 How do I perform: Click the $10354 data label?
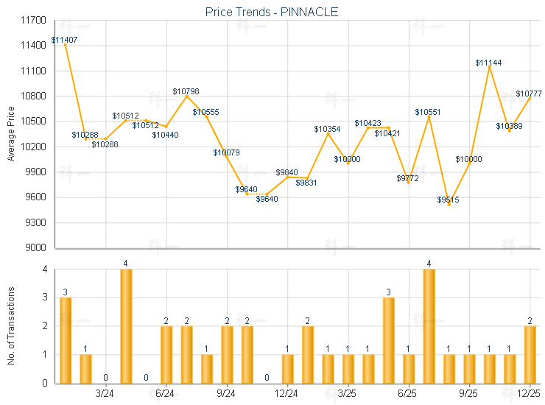[x=327, y=129]
